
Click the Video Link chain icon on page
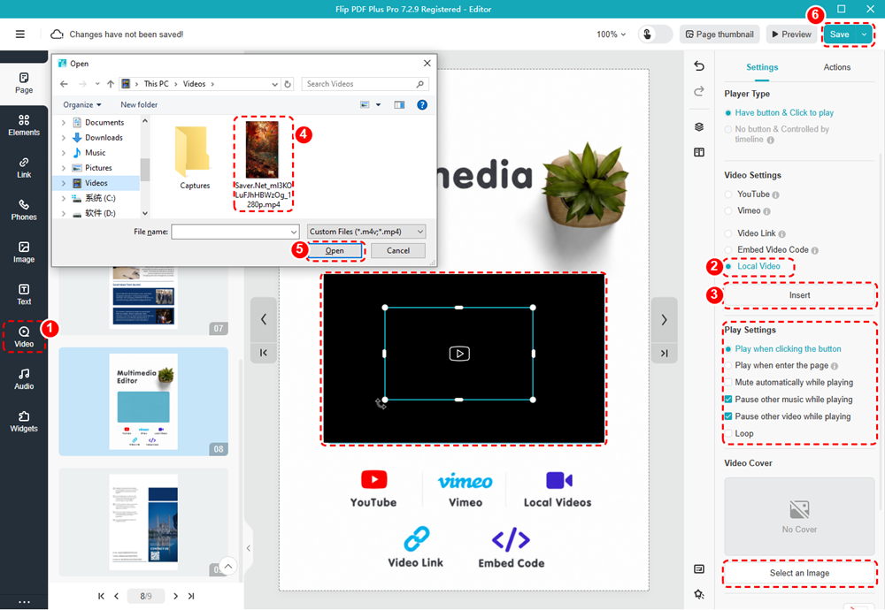click(x=417, y=538)
